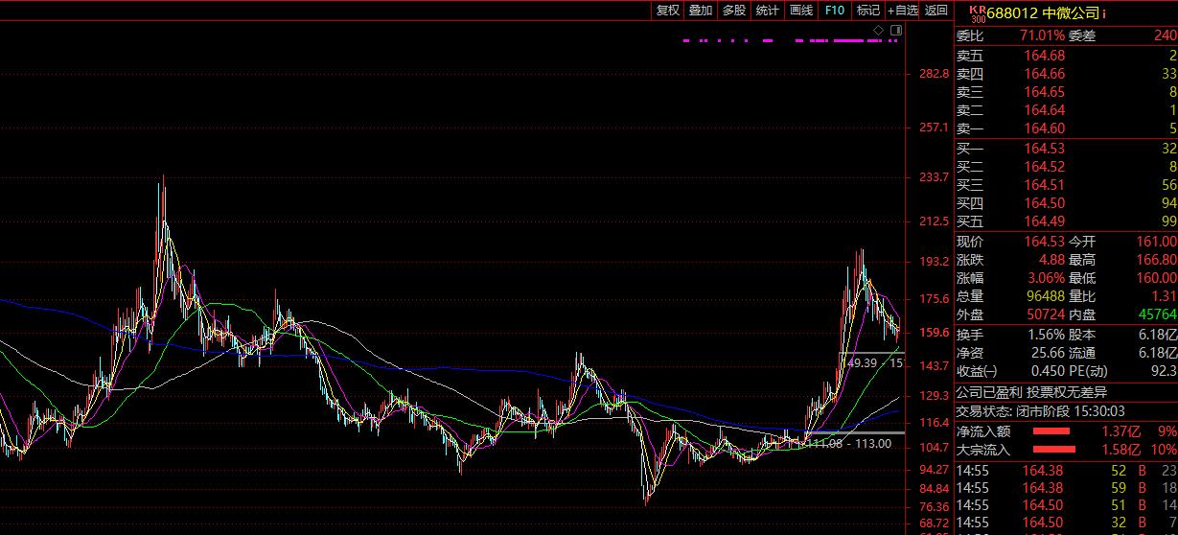The width and height of the screenshot is (1178, 535).
Task: Select the 买一 bid price 164.53
Action: (1044, 149)
